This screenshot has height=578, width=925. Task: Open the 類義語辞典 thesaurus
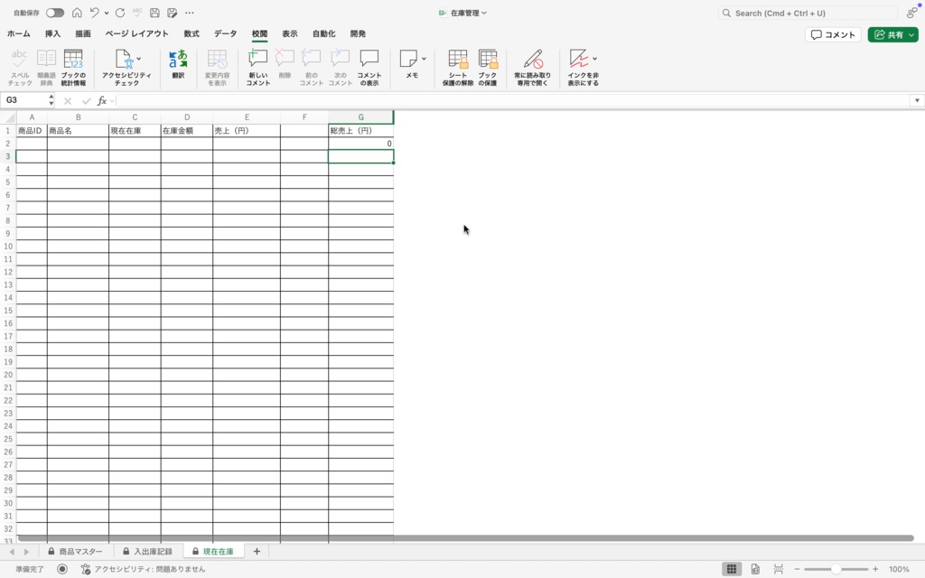46,67
